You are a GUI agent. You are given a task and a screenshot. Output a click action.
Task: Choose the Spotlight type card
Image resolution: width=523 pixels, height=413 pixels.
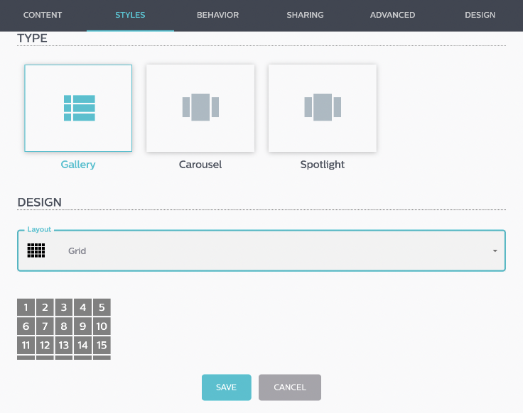323,109
